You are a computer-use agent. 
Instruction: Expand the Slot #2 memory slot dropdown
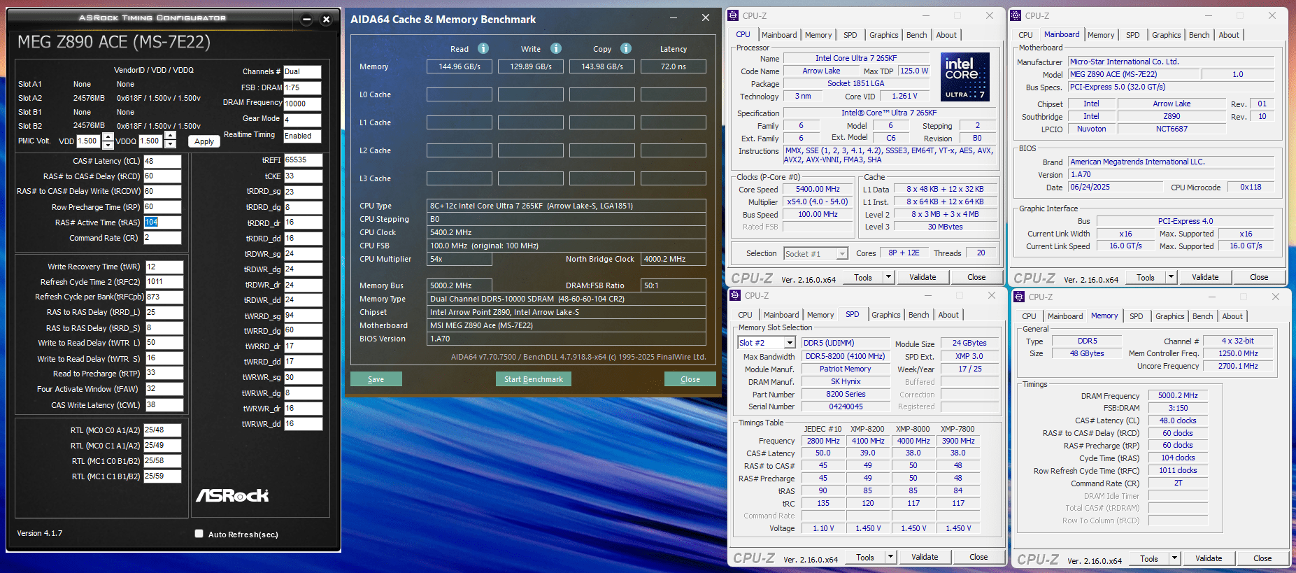(790, 343)
